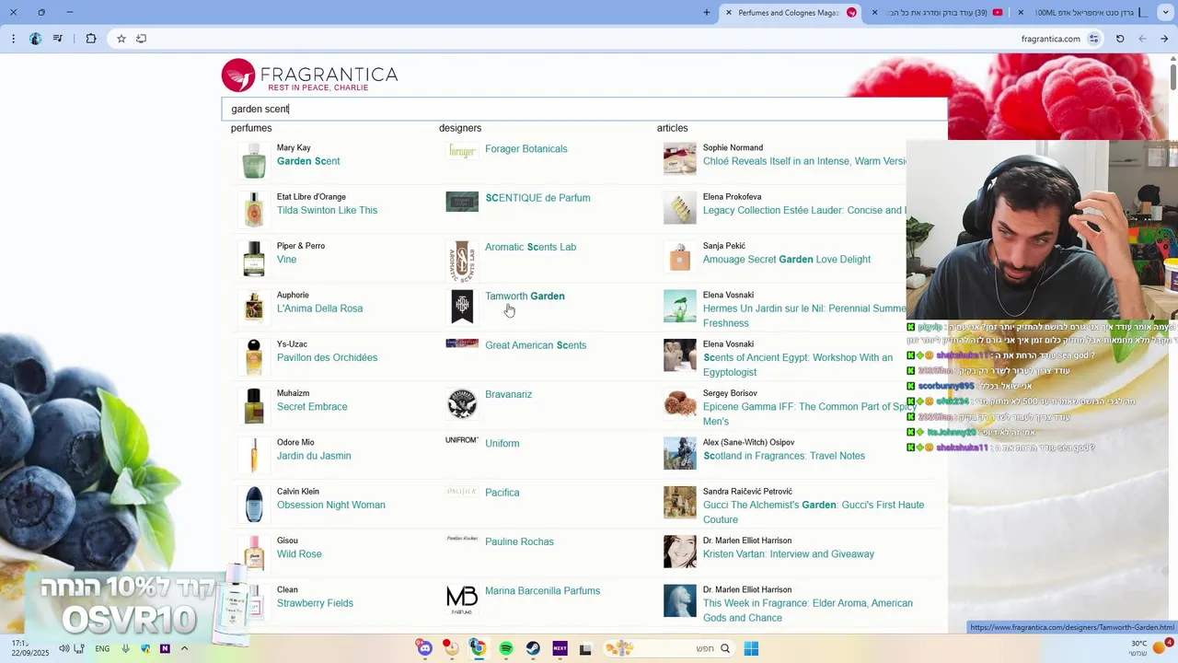Open the Tamworth Garden designer logo

462,307
